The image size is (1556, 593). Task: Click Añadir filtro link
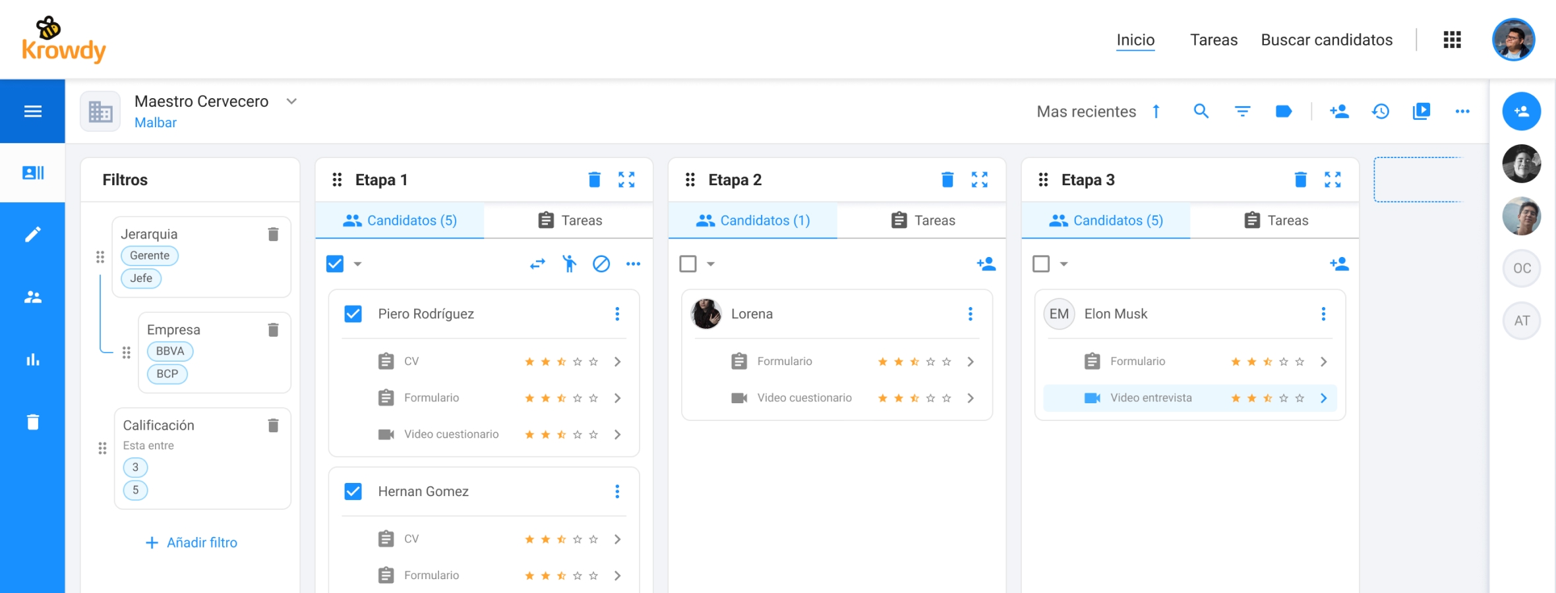coord(191,542)
